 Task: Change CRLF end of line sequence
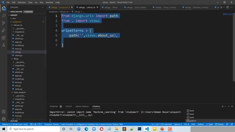[x=193, y=124]
